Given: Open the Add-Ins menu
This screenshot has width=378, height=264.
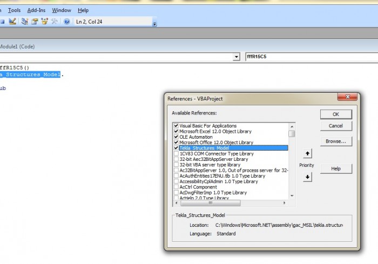Looking at the screenshot, I should click(36, 10).
